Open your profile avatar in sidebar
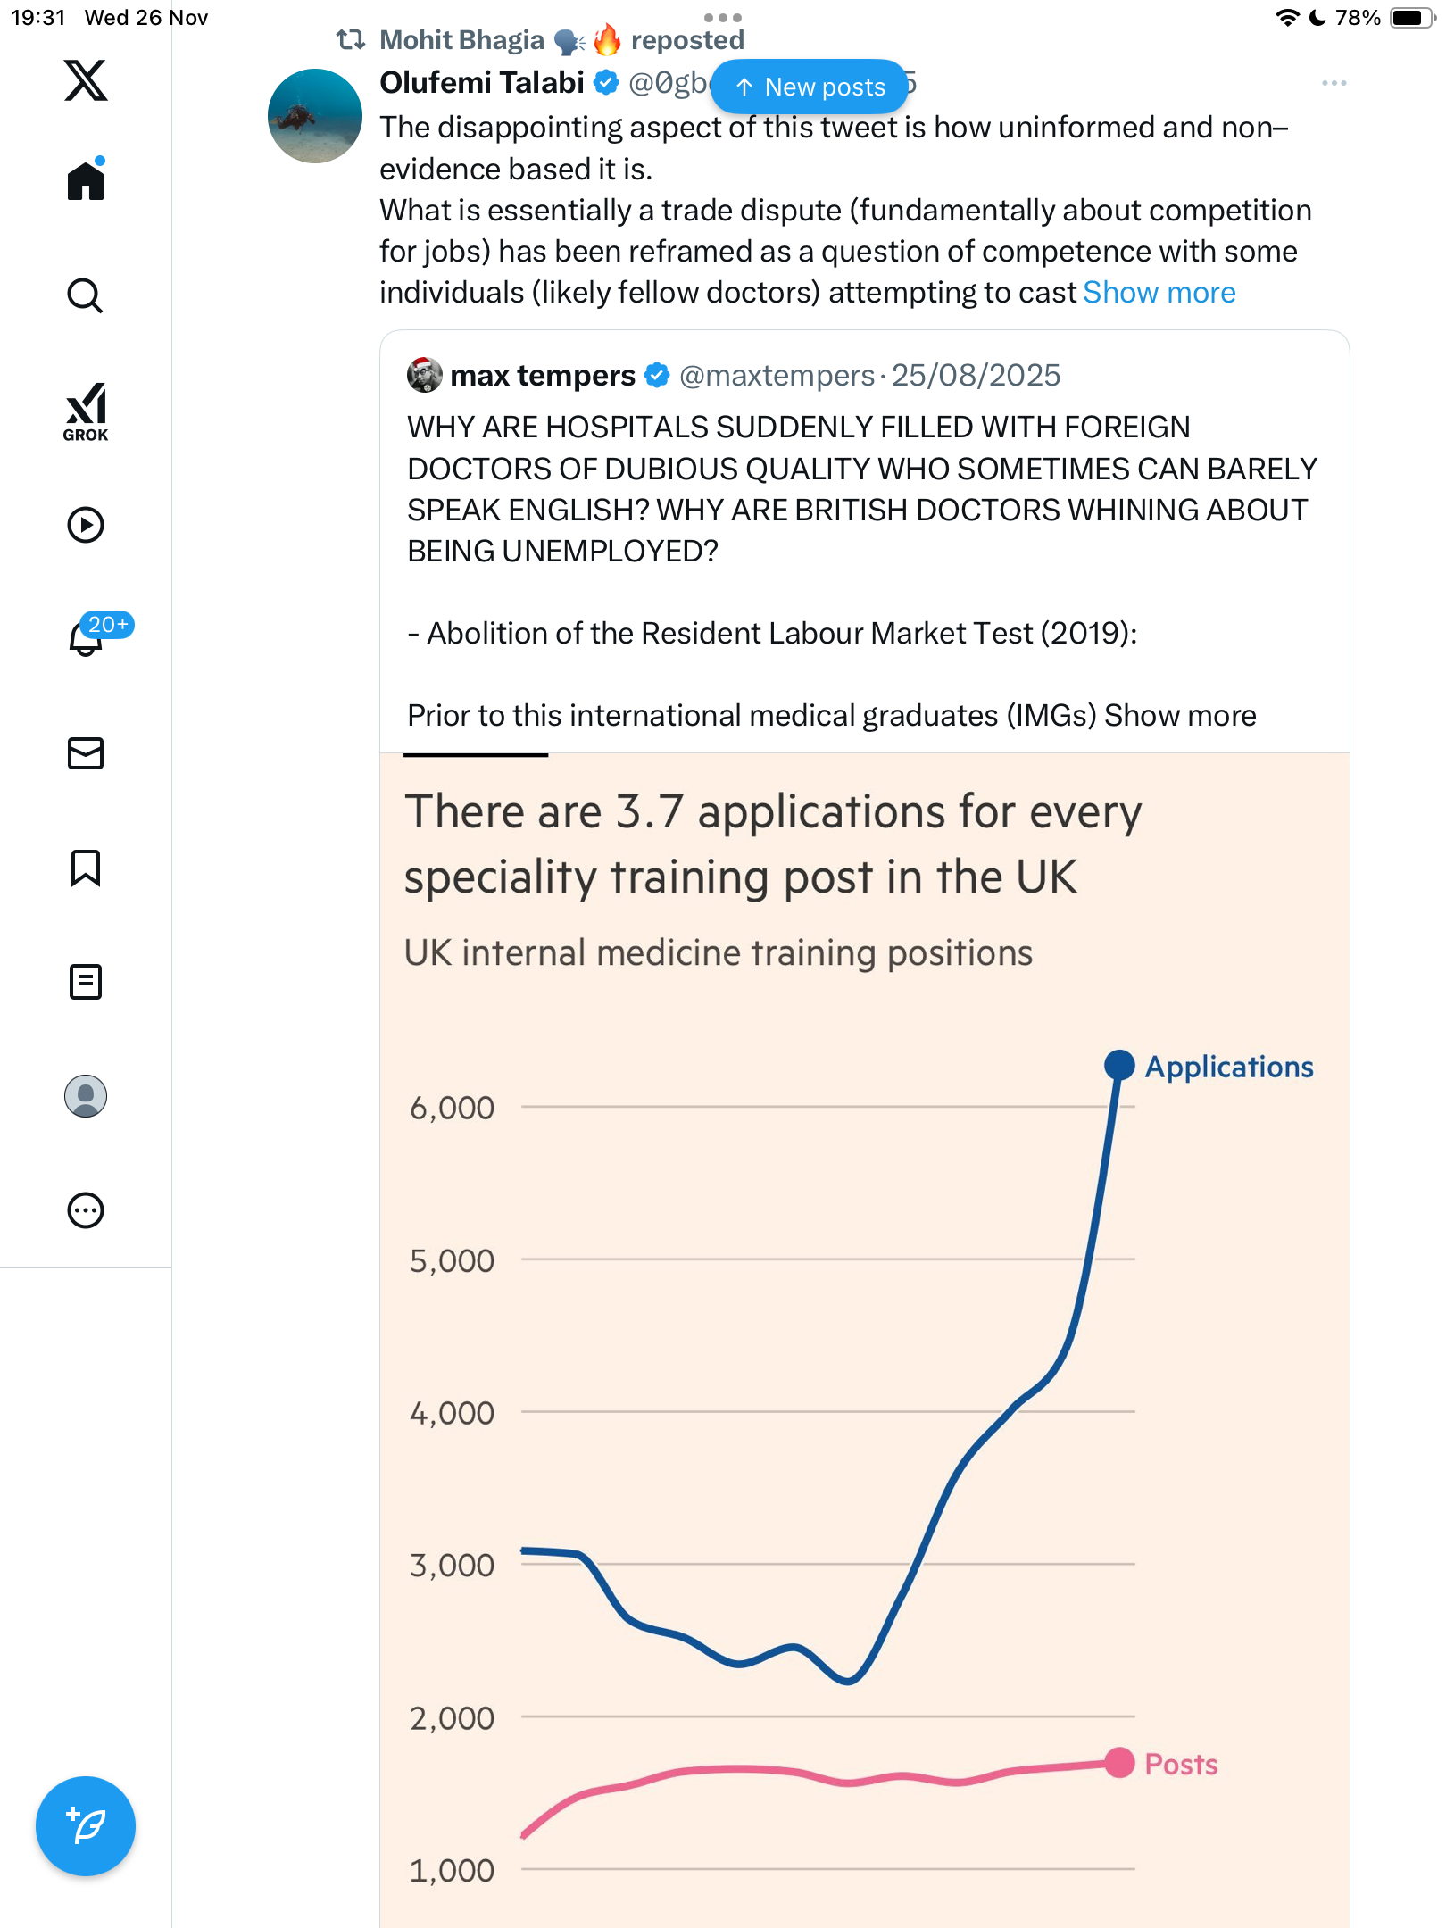The image size is (1446, 1928). click(86, 1096)
